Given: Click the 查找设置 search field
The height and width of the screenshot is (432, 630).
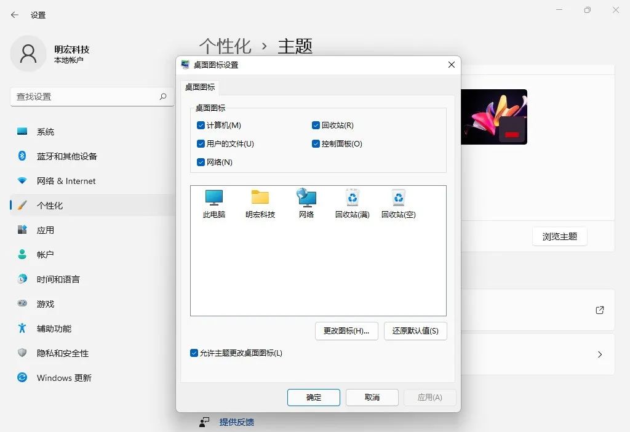Looking at the screenshot, I should tap(92, 97).
